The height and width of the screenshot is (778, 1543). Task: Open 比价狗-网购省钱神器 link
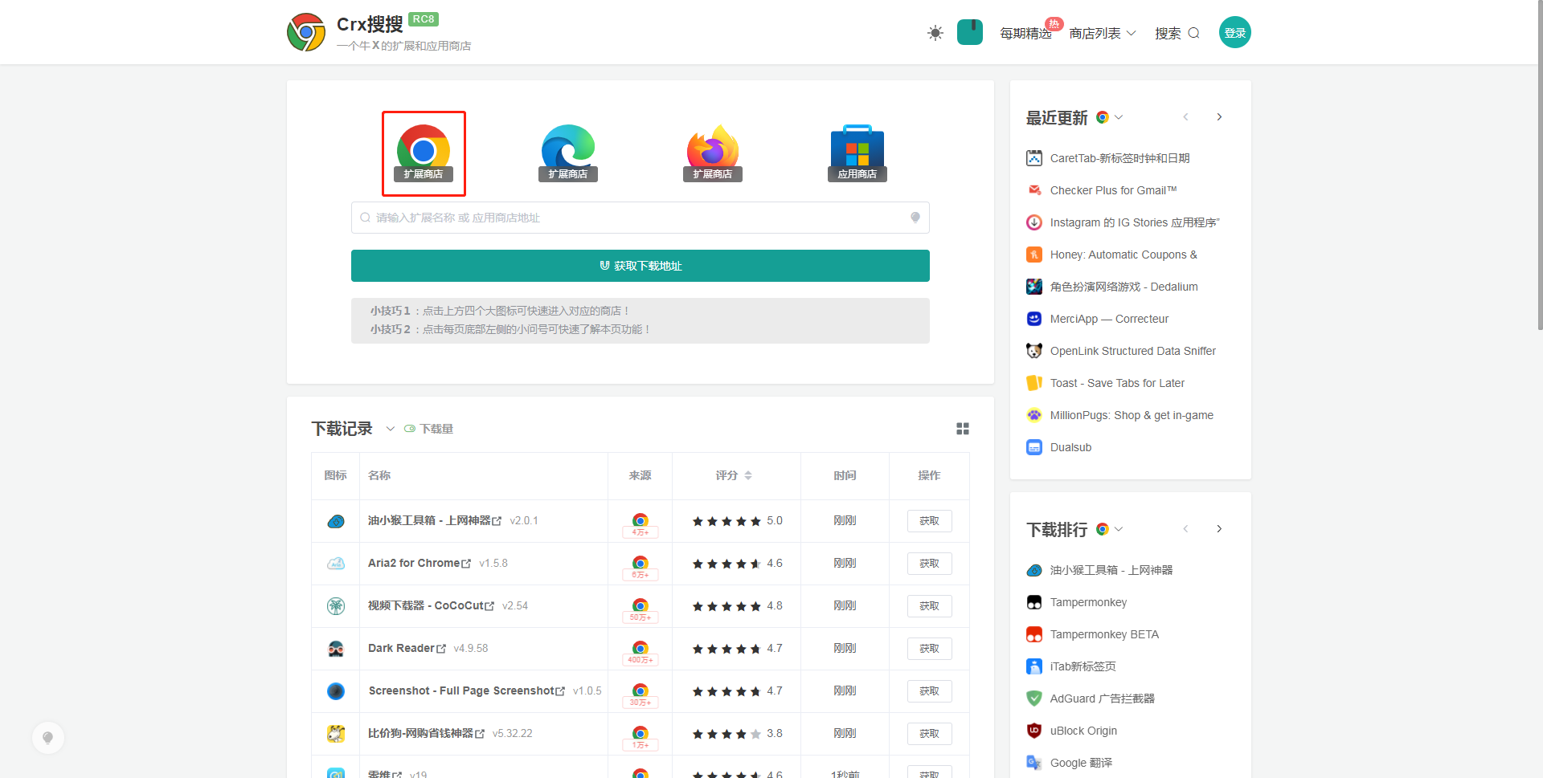coord(426,733)
